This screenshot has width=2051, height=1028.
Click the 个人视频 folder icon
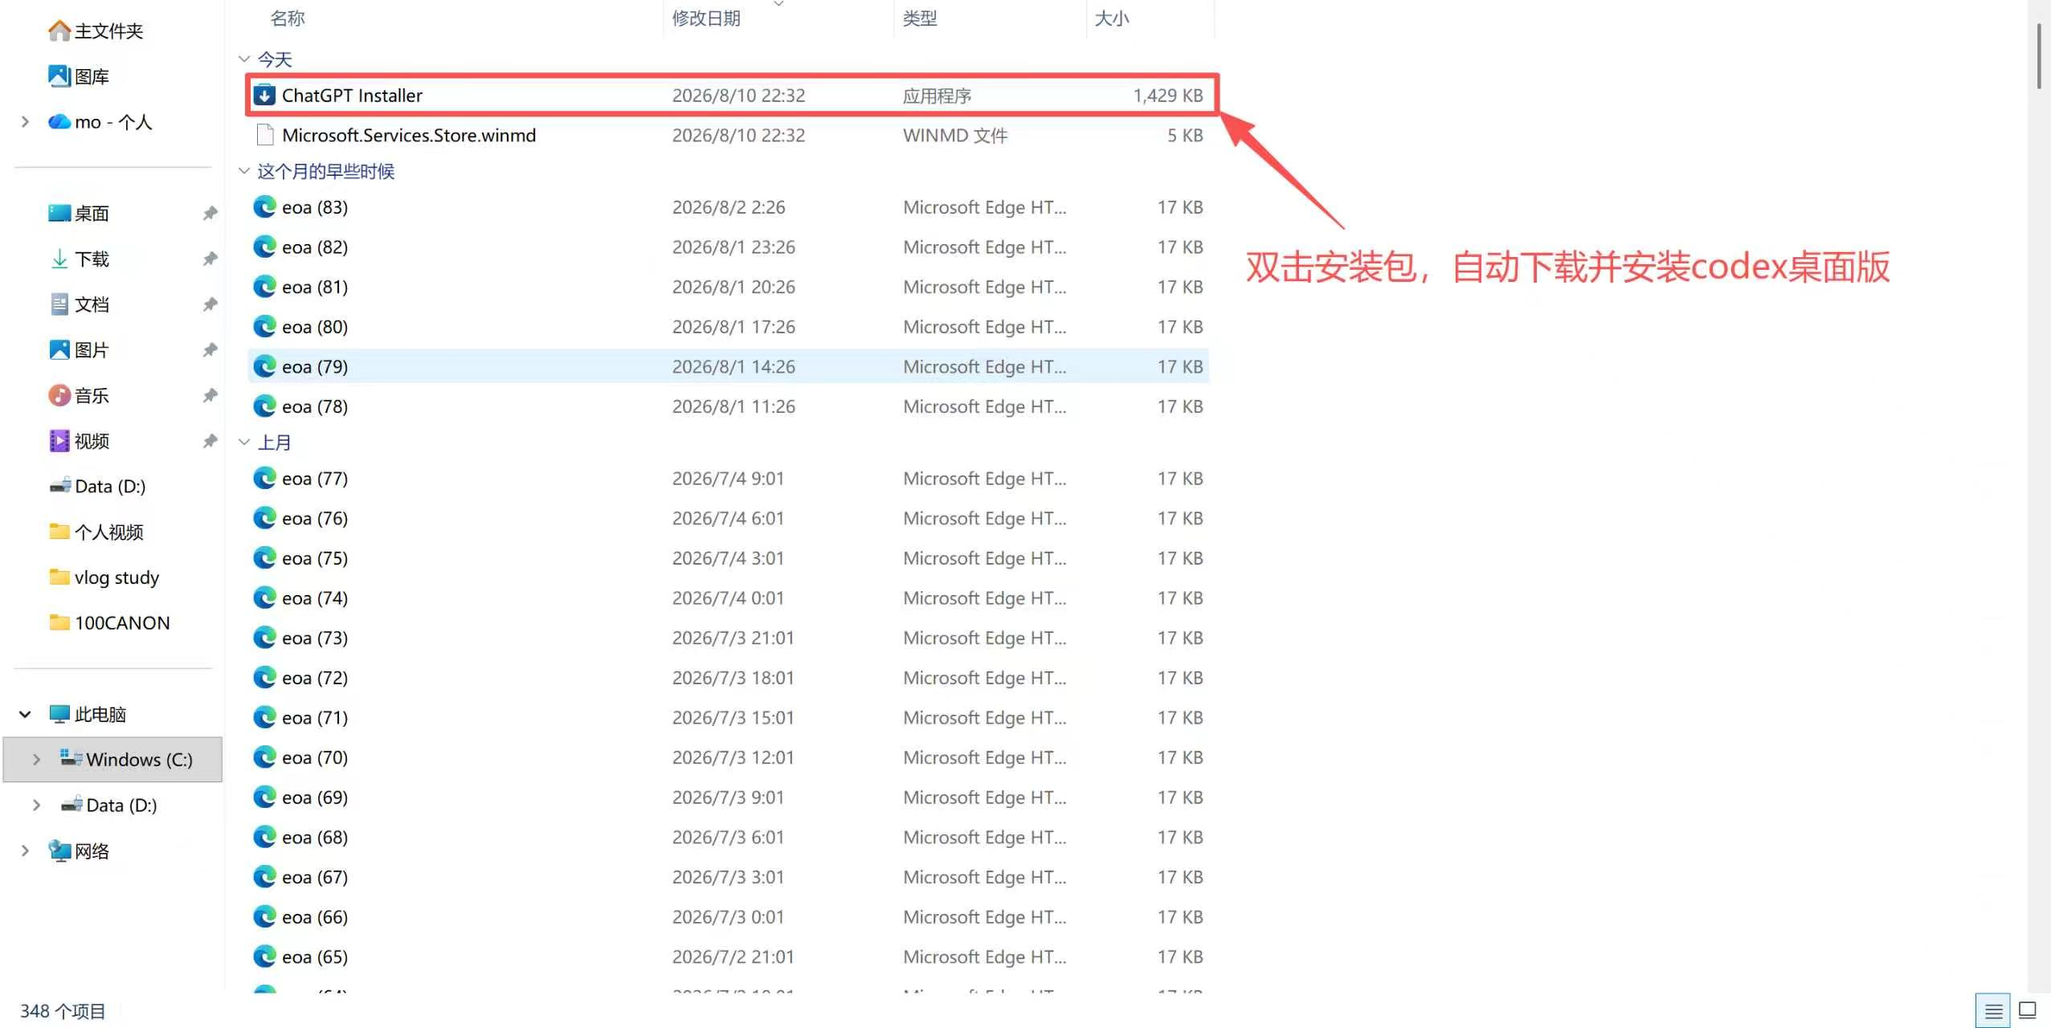(59, 532)
